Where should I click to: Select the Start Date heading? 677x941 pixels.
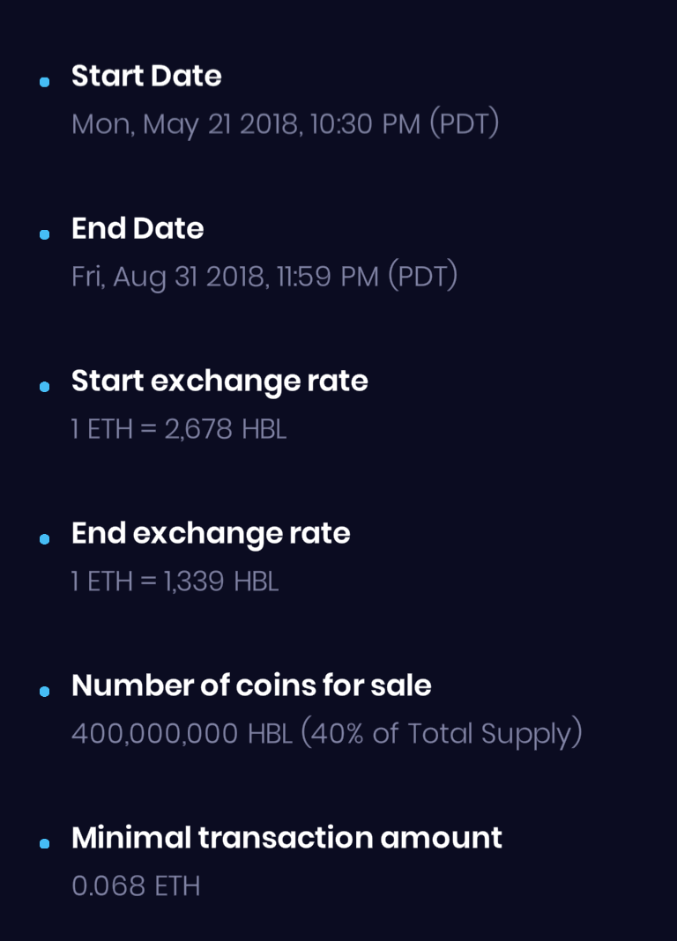(x=146, y=76)
